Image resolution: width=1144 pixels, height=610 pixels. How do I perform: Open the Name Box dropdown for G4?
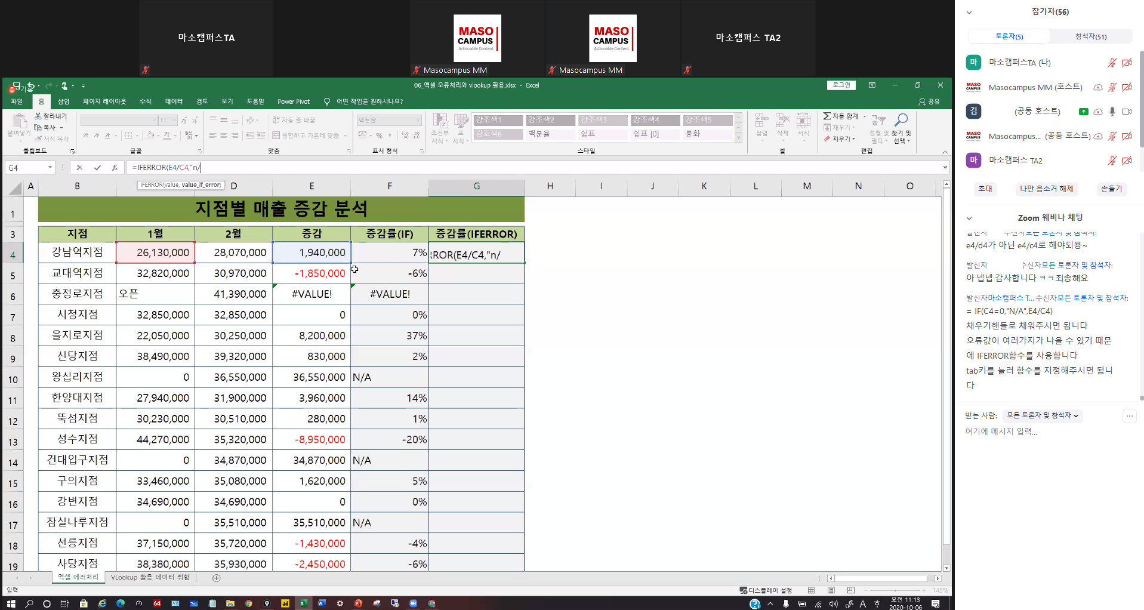point(50,168)
